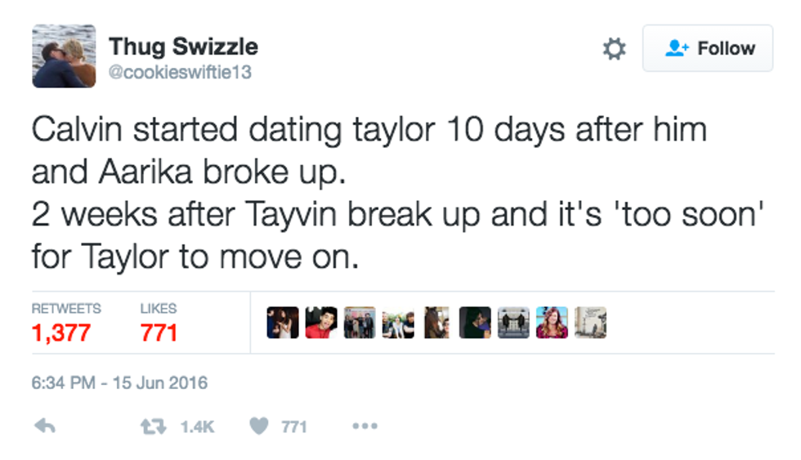Viewport: 801px width, 460px height.
Task: Like the tweet with the heart icon
Action: [259, 426]
